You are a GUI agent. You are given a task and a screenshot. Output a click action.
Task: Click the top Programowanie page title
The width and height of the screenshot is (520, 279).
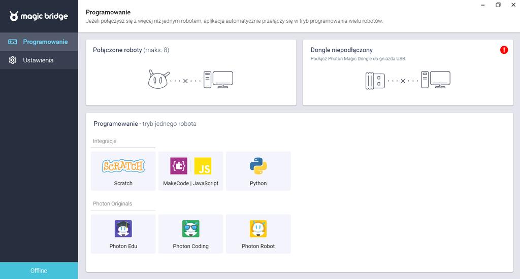[x=108, y=12]
